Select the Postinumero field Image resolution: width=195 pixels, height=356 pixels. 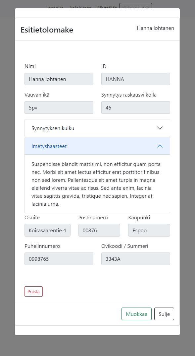(x=99, y=230)
